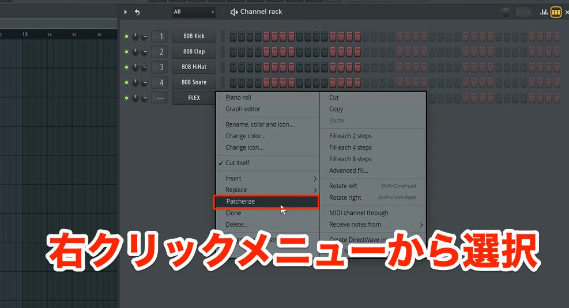Mute the 808 HiHat channel green LED
The height and width of the screenshot is (308, 569).
tap(126, 67)
